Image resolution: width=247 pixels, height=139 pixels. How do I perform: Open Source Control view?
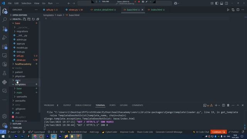(4, 29)
